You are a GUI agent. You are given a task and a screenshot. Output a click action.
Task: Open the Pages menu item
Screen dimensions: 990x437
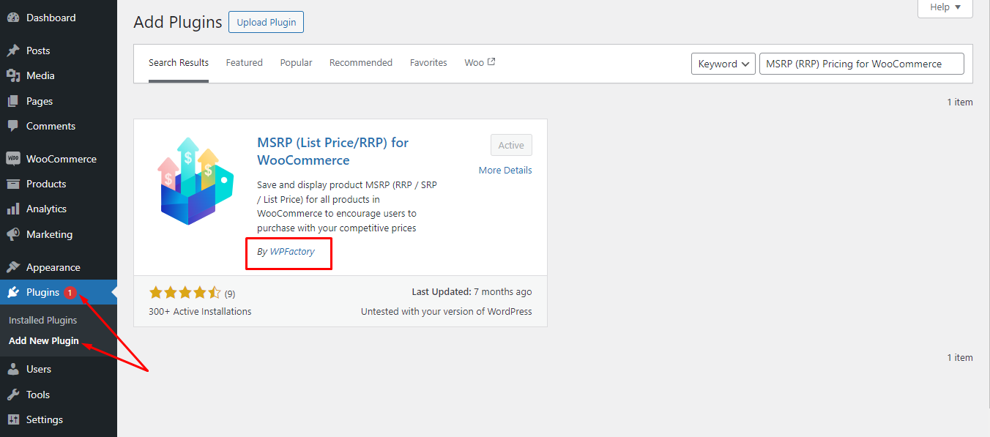(x=59, y=101)
